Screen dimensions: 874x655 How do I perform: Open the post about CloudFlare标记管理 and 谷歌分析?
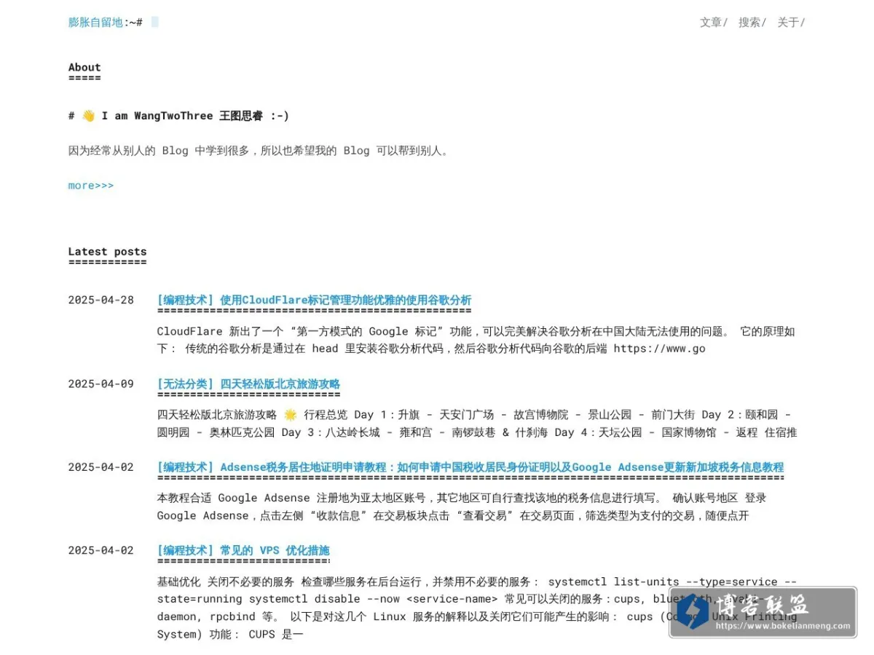[314, 300]
